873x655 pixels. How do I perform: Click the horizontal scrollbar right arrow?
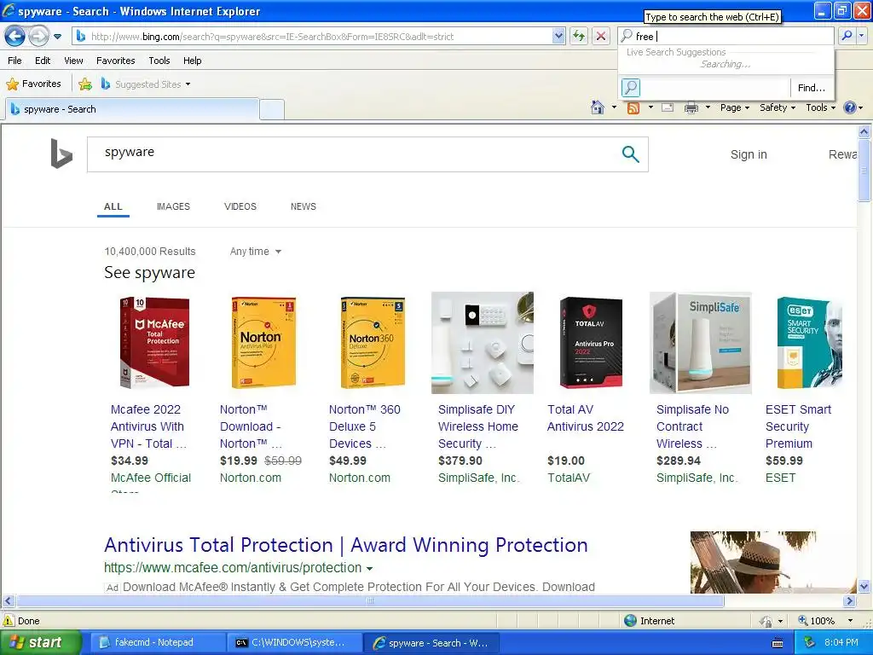pyautogui.click(x=849, y=601)
